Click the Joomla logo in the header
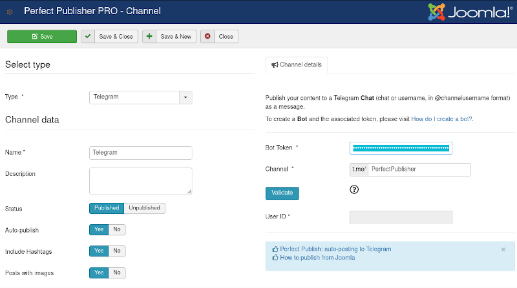 470,12
